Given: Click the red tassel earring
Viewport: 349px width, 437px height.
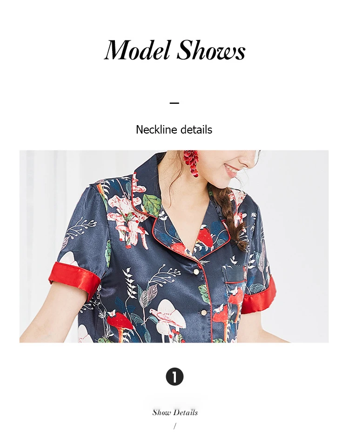Looking at the screenshot, I should click(191, 163).
